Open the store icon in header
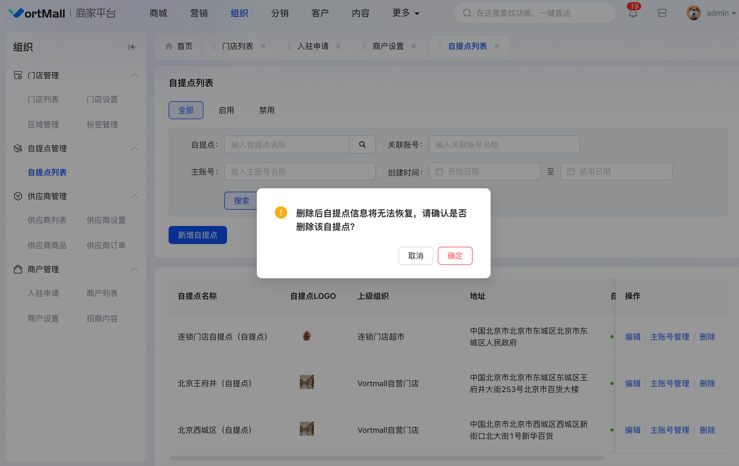The width and height of the screenshot is (739, 466). pyautogui.click(x=662, y=13)
